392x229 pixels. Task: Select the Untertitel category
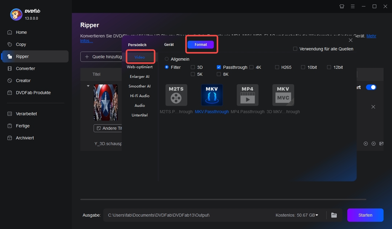pyautogui.click(x=140, y=115)
